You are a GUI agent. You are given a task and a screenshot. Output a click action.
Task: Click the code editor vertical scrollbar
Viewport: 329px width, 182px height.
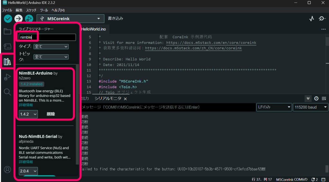click(327, 41)
